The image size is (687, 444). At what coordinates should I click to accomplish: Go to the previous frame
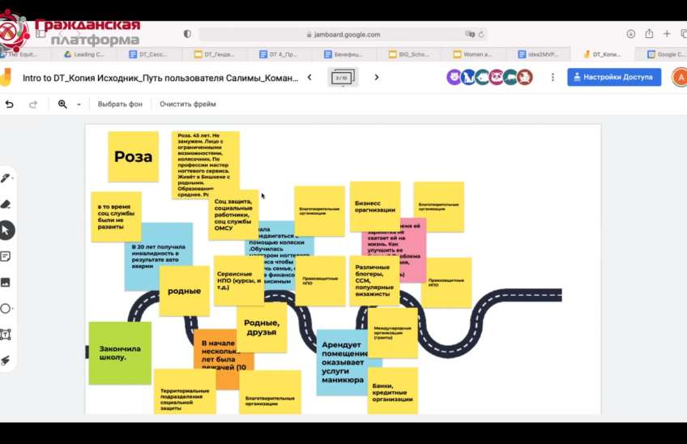click(309, 78)
